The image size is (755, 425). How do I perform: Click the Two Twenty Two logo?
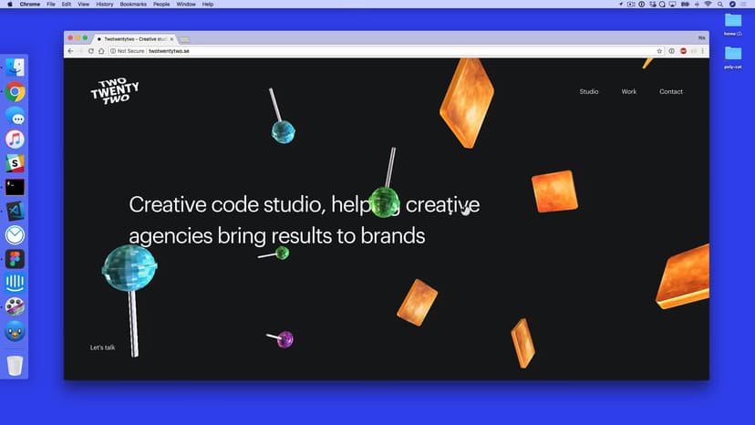(115, 91)
